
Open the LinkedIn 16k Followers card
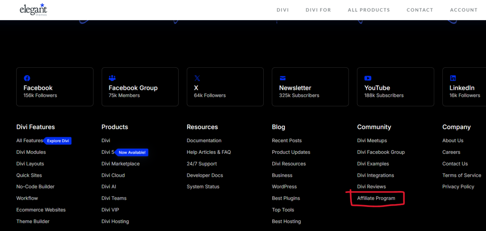coord(464,87)
